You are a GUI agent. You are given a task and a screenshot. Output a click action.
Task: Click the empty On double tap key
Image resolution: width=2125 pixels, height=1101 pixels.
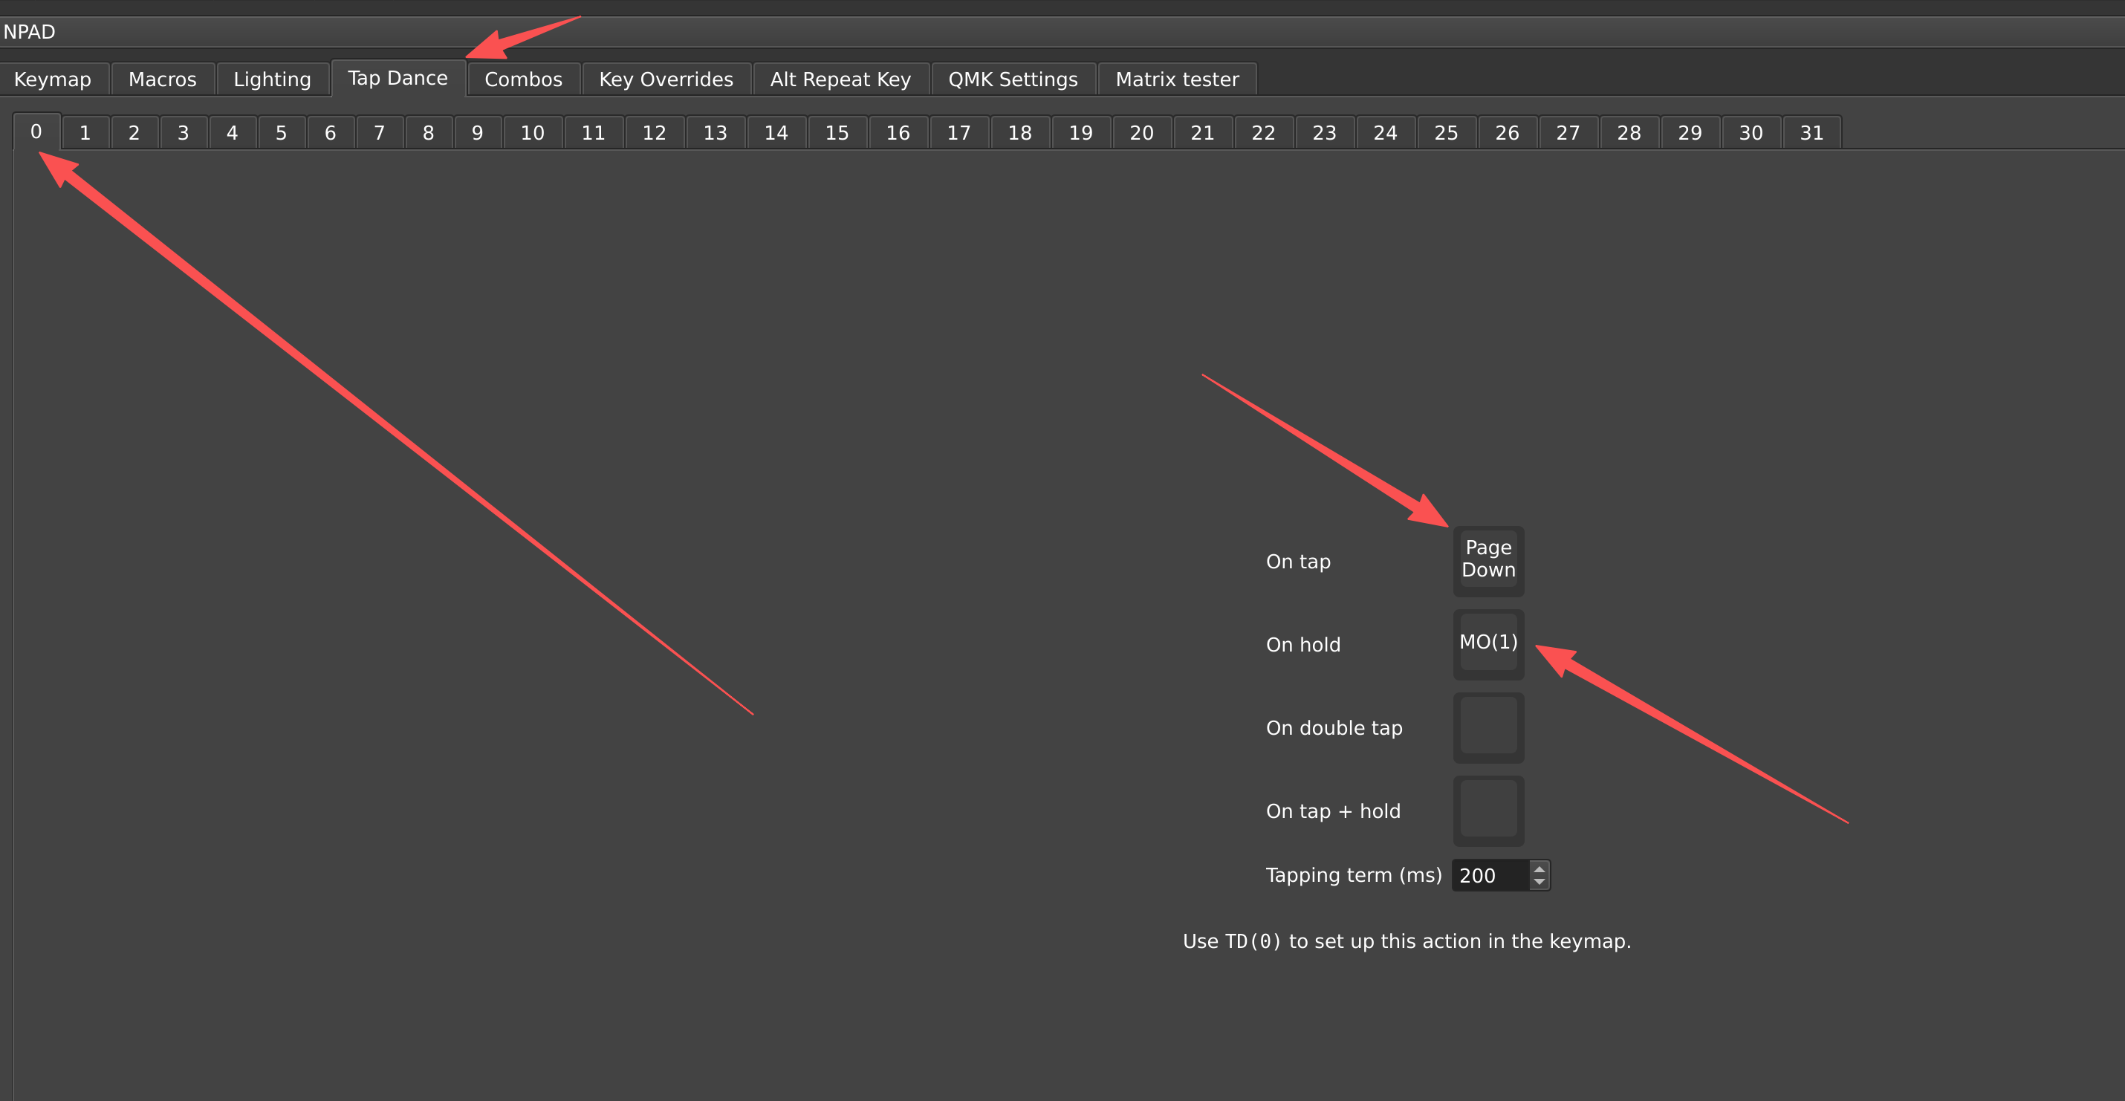pos(1487,727)
